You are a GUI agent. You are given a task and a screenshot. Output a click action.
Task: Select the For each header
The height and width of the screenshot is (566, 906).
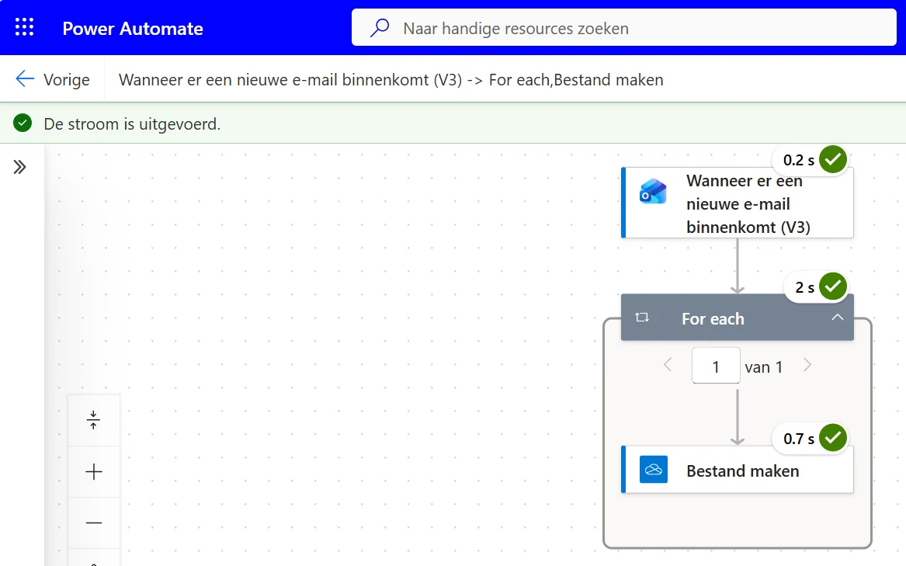pos(738,318)
